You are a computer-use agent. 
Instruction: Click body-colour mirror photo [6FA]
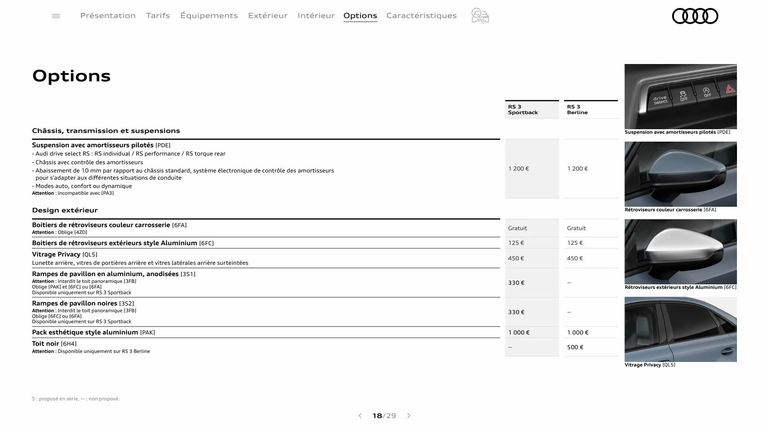click(x=680, y=174)
